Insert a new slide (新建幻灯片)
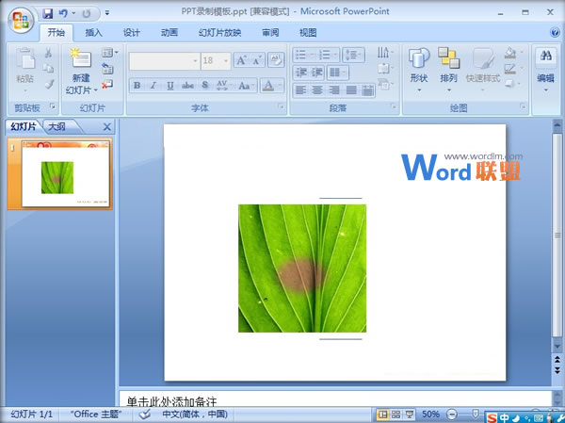Viewport: 565px width, 423px height. tap(81, 72)
